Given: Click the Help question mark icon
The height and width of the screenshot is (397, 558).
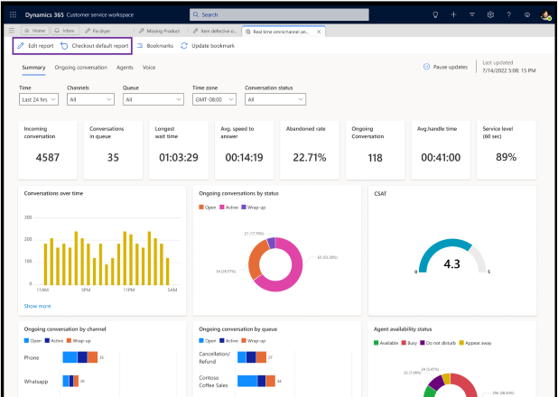Looking at the screenshot, I should point(510,14).
